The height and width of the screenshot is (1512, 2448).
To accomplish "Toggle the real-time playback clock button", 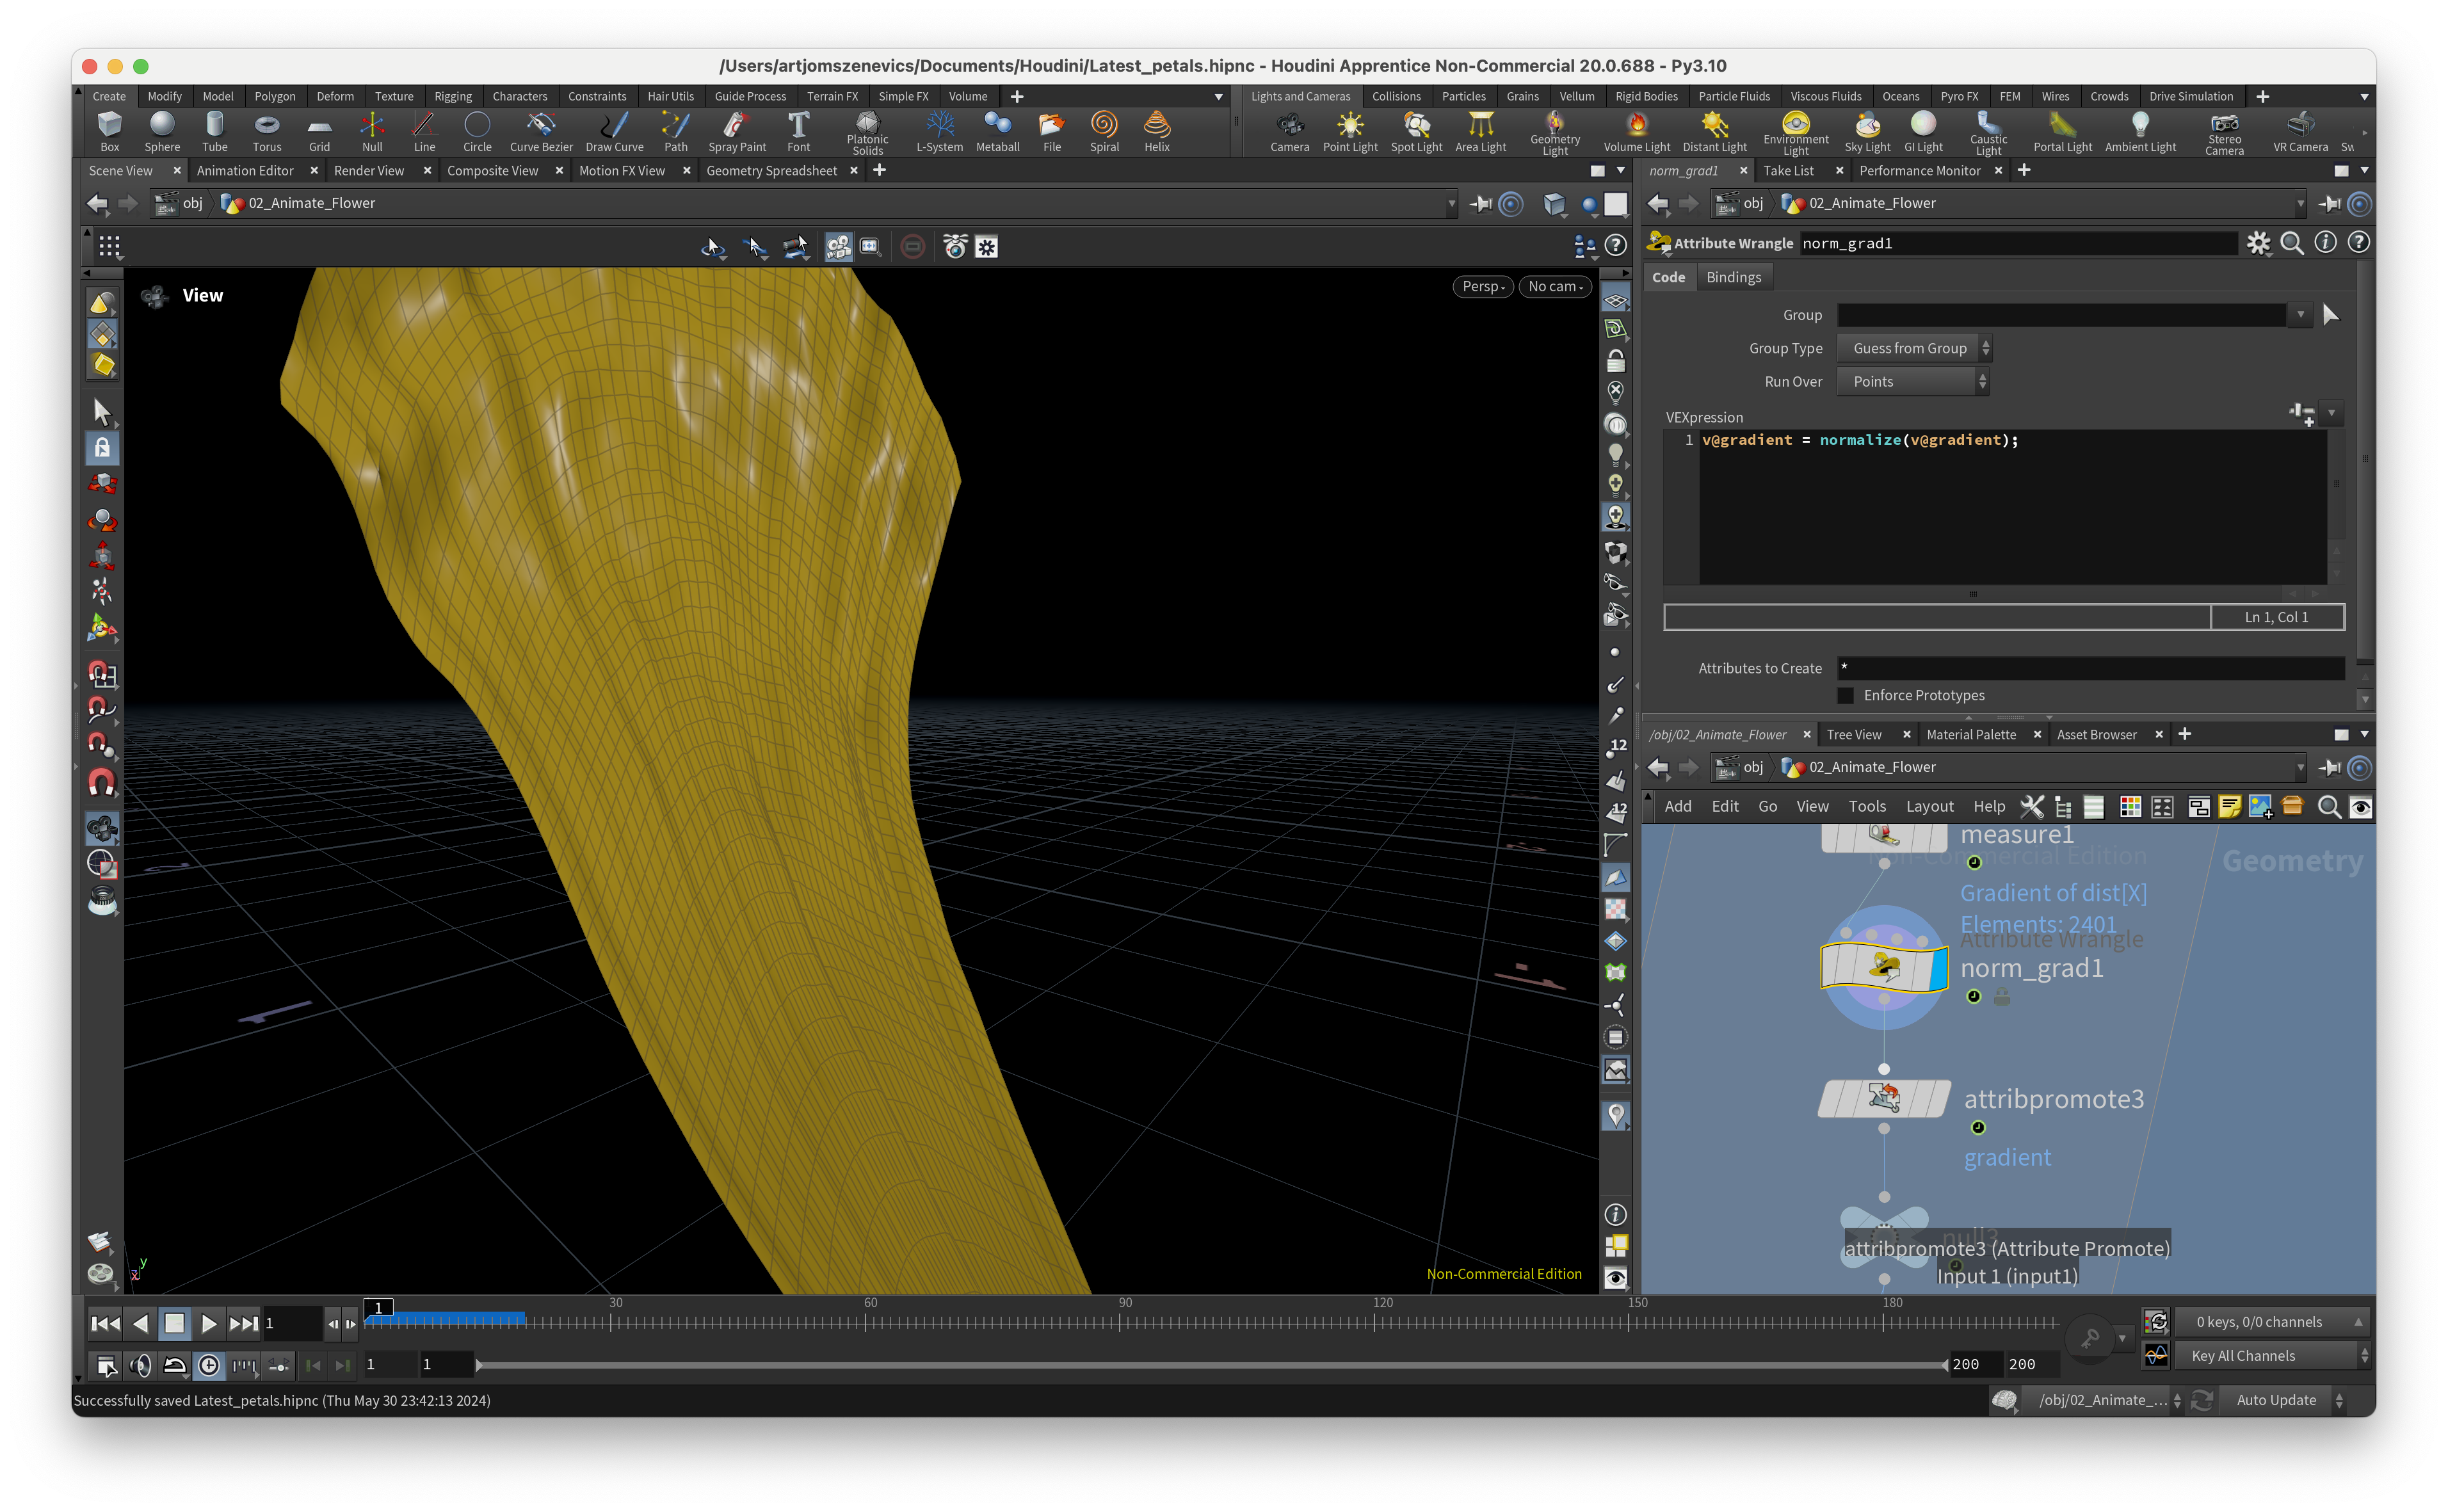I will coord(208,1365).
